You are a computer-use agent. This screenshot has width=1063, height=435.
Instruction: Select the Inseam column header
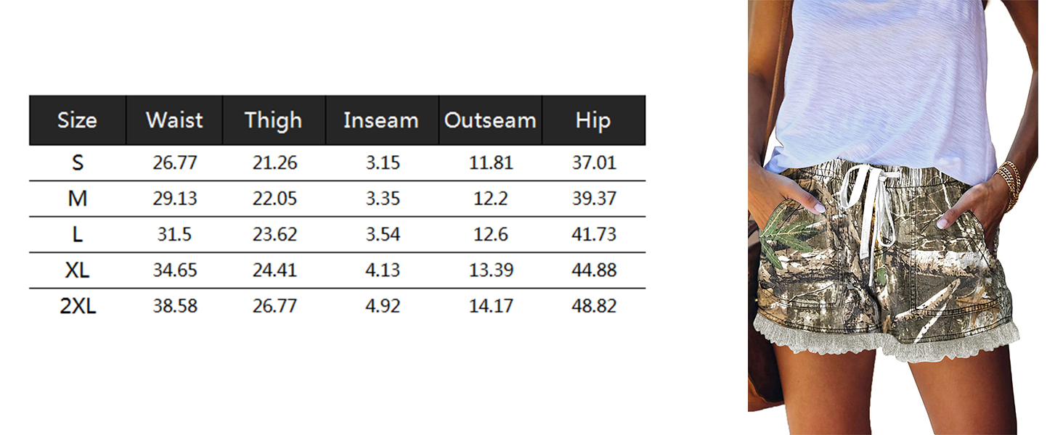382,120
